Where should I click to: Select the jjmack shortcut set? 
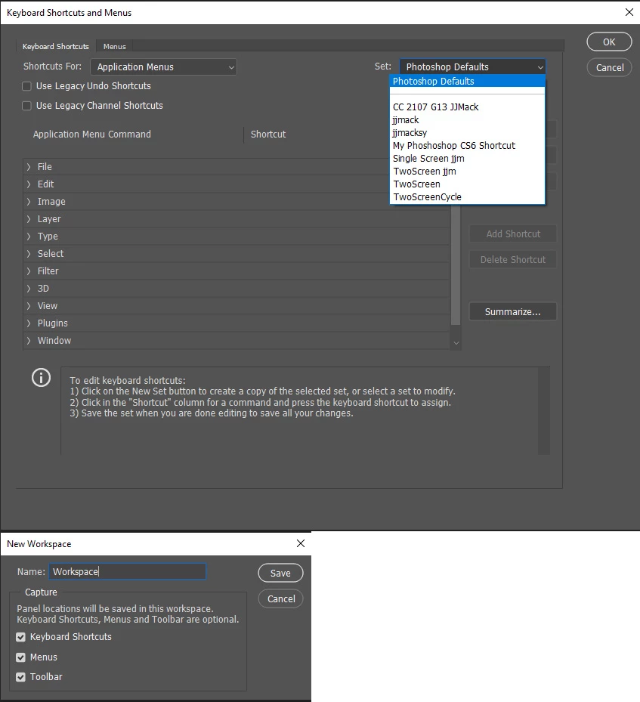point(467,120)
